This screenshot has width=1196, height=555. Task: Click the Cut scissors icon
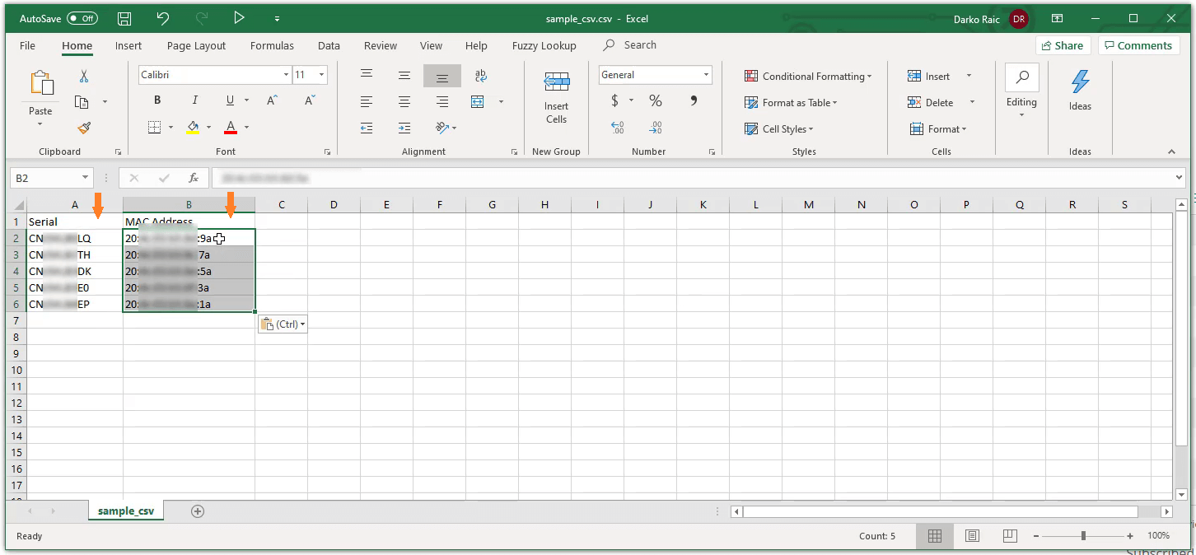pos(83,76)
